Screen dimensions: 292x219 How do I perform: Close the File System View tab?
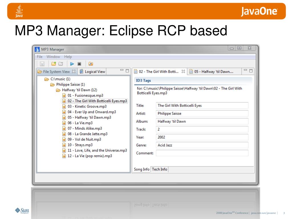click(x=74, y=71)
